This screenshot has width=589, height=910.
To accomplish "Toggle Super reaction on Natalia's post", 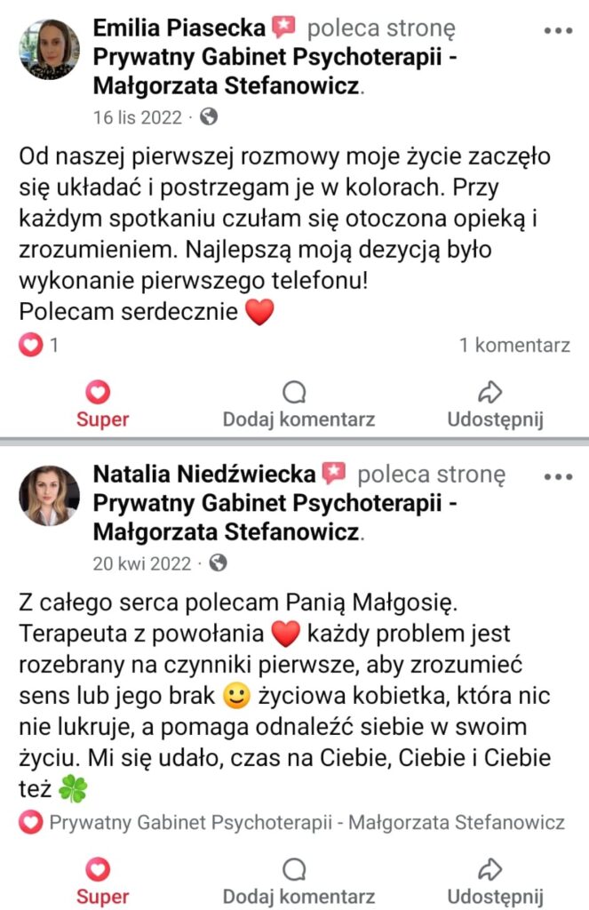I will (102, 882).
